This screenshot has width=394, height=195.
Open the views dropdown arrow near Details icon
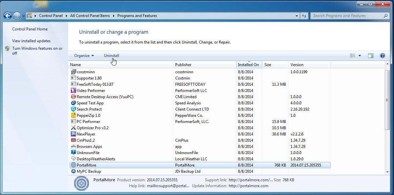click(360, 56)
